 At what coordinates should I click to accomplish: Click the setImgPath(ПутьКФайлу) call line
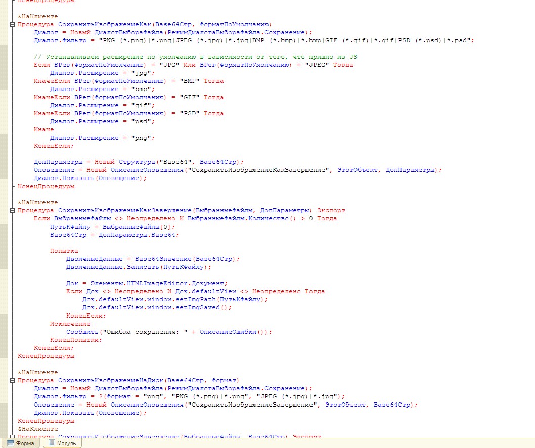point(175,299)
